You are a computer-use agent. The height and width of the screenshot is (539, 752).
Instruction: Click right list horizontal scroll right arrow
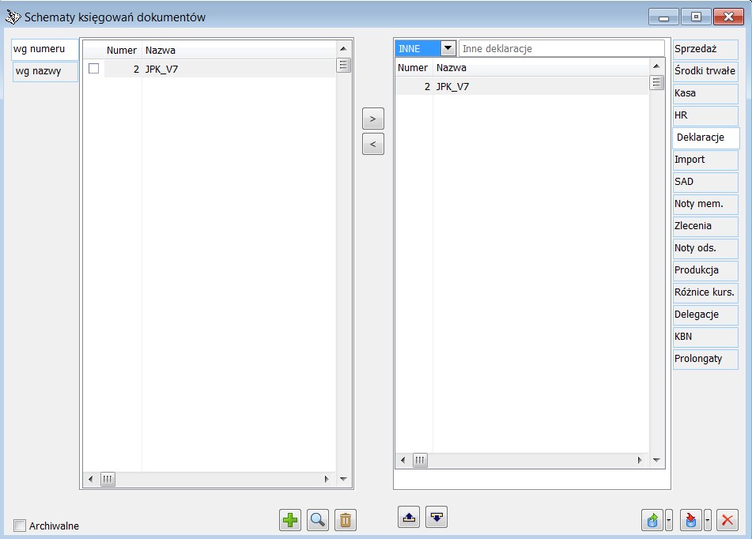640,460
